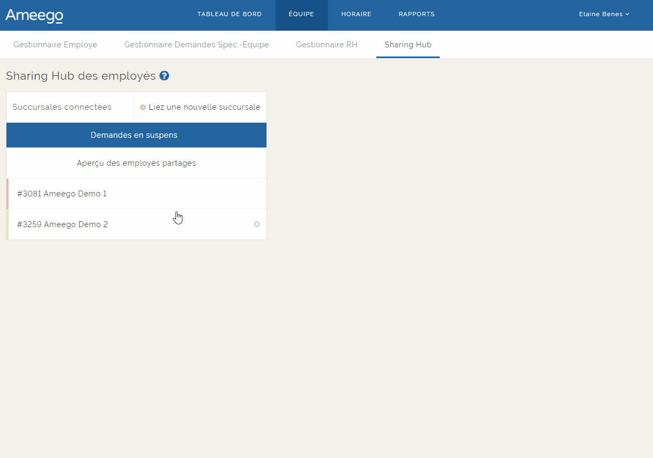653x458 pixels.
Task: Click the gear icon beside Liez une nouvelle succursale
Action: 143,108
